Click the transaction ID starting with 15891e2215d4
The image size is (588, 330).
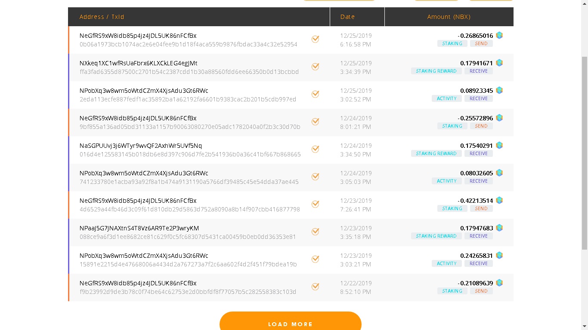tap(188, 264)
